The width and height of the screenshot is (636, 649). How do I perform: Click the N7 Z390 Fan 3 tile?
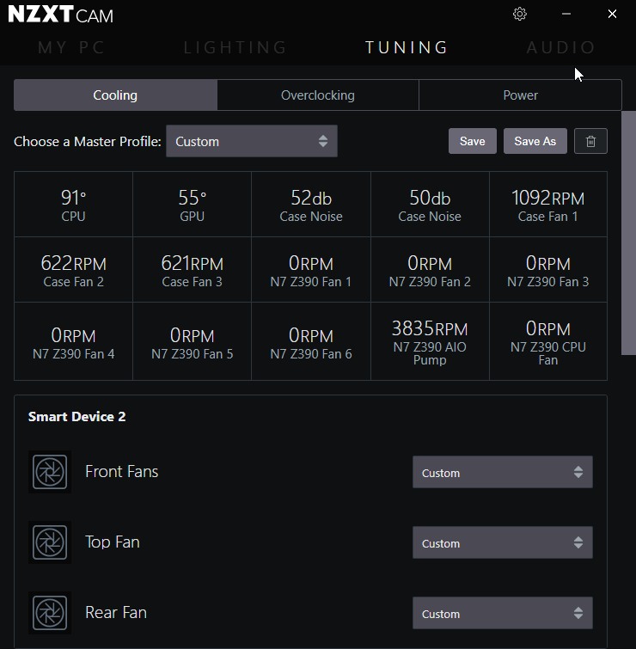tap(548, 269)
